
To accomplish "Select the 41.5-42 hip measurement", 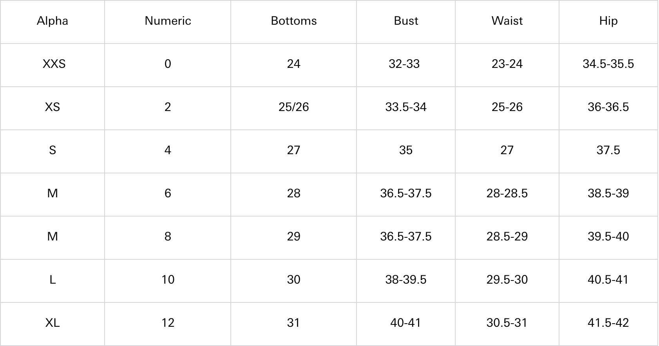I will (x=608, y=323).
